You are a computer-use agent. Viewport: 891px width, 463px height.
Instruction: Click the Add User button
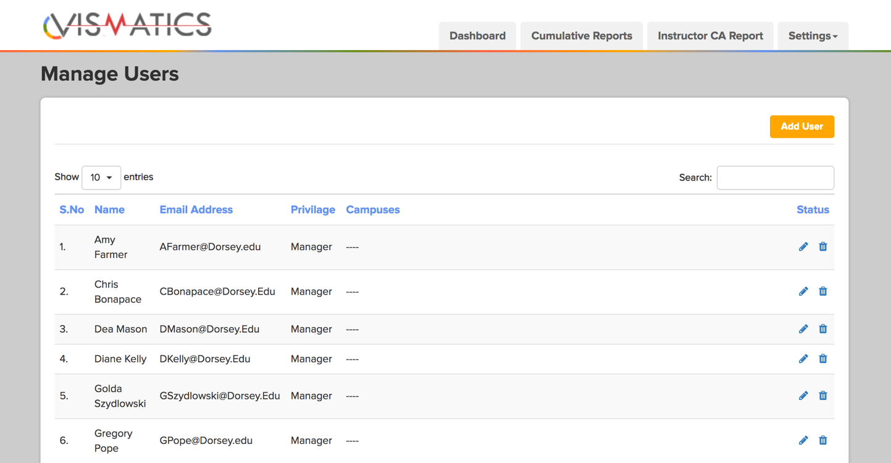pyautogui.click(x=801, y=127)
